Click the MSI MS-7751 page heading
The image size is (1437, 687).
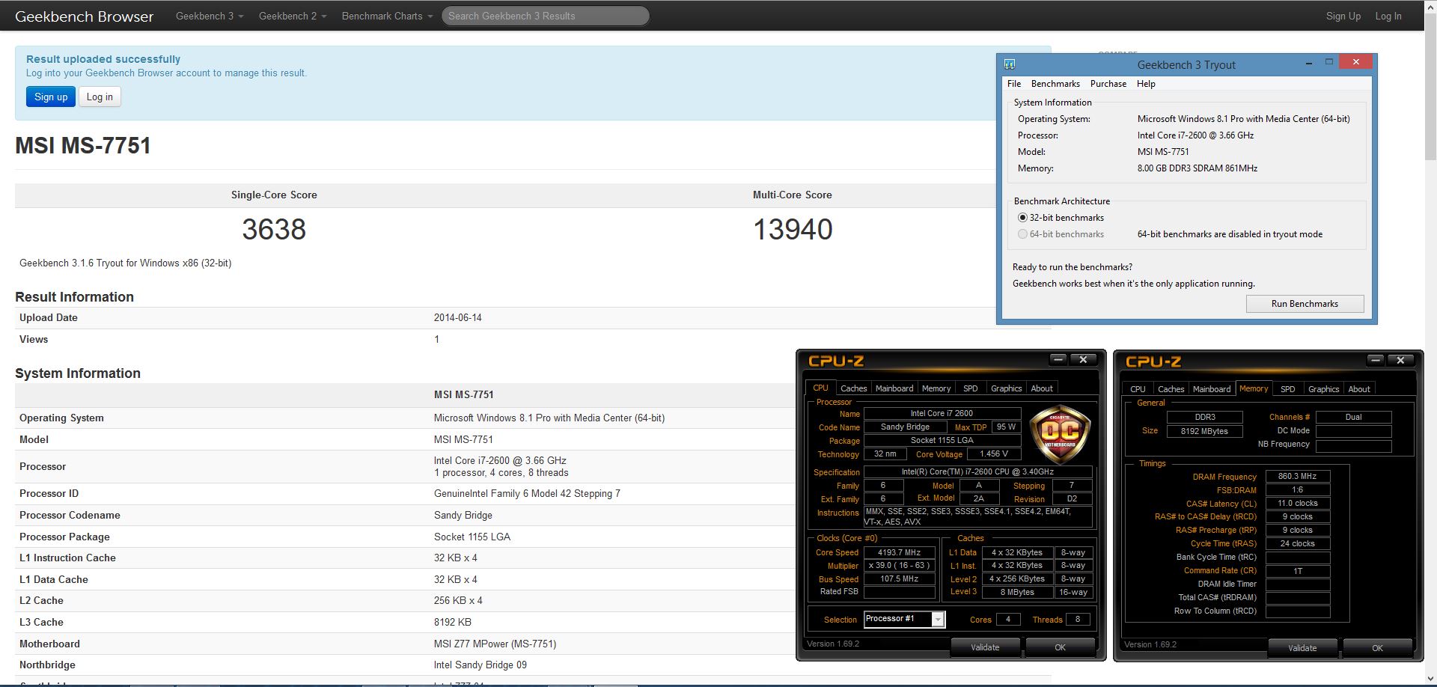[83, 145]
